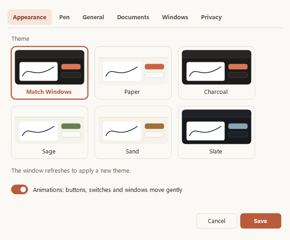Save the appearance settings

[261, 221]
